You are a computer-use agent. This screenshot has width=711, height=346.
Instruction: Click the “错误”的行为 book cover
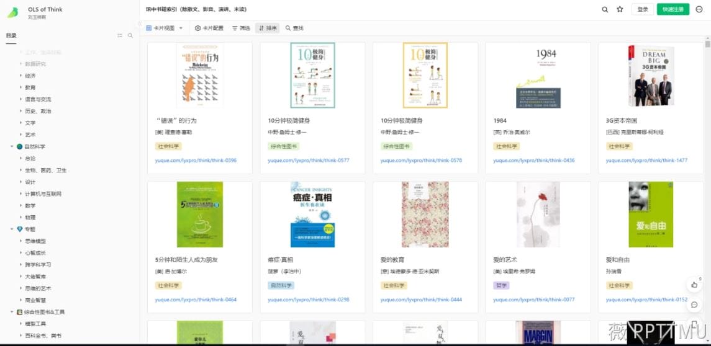tap(199, 76)
